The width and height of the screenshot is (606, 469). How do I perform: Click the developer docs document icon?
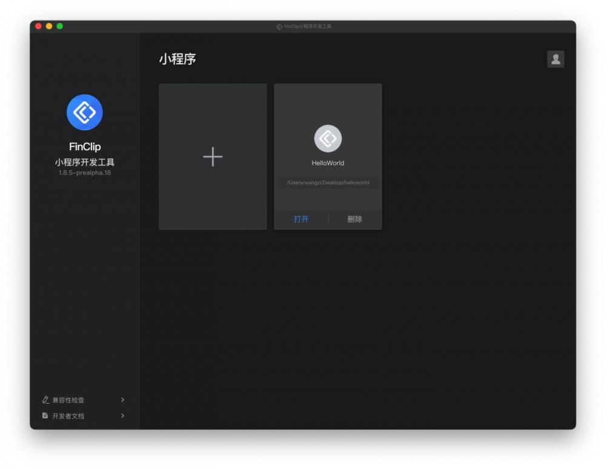point(45,416)
